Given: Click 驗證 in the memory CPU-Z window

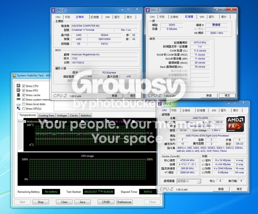Looking at the screenshot, I should 209,95.
